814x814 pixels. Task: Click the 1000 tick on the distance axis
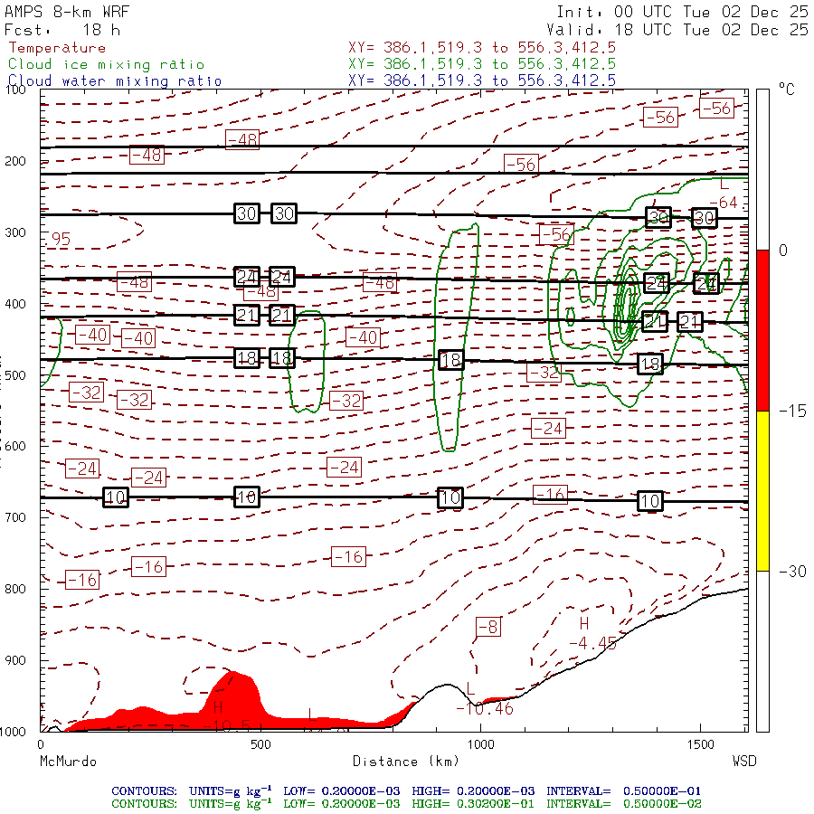click(x=481, y=744)
